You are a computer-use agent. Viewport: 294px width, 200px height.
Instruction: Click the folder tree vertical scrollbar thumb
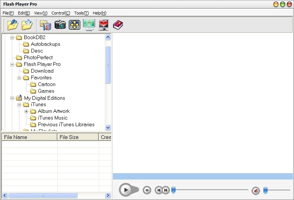pyautogui.click(x=108, y=65)
